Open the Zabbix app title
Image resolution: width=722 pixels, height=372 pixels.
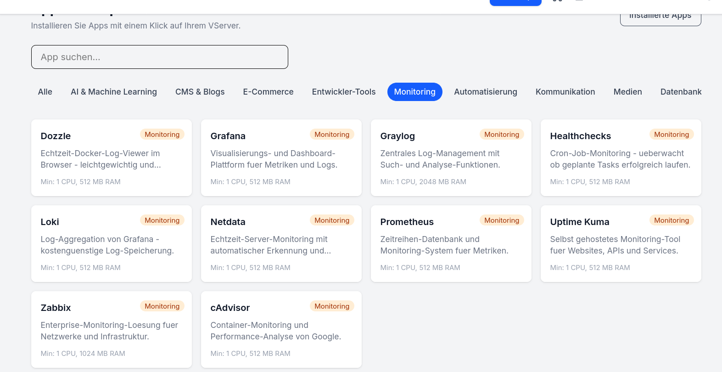(56, 308)
